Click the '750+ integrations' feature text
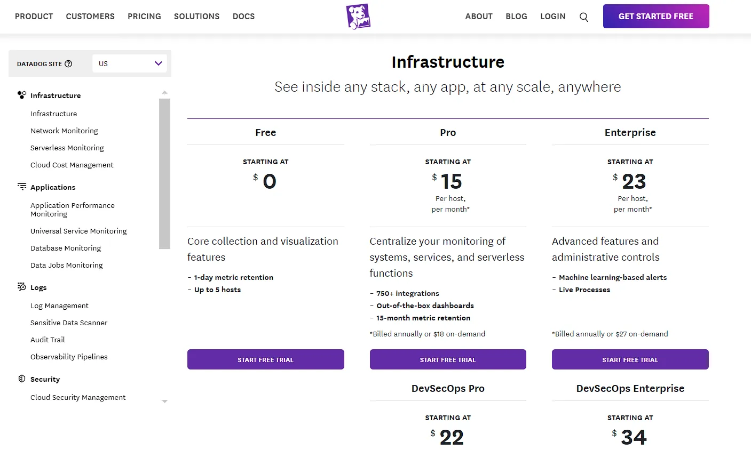The height and width of the screenshot is (450, 751). click(x=408, y=293)
